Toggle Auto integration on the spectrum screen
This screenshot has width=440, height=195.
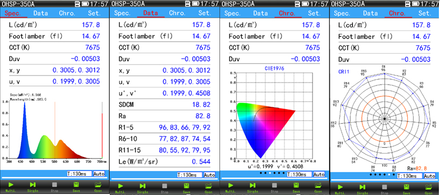tap(99, 174)
